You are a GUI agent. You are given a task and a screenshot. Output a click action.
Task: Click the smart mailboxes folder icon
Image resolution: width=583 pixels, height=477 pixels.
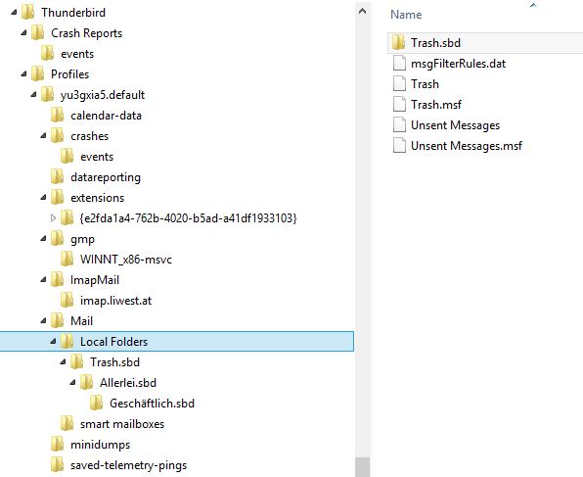(x=67, y=423)
